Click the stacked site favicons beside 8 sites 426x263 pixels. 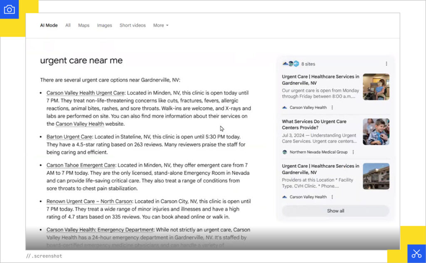click(291, 64)
